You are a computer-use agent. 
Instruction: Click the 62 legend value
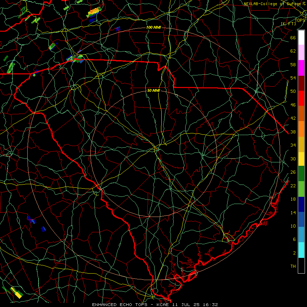[x=293, y=51]
